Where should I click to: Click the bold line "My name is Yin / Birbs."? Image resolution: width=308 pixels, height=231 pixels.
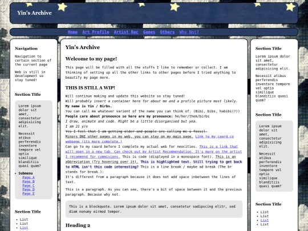(x=88, y=106)
